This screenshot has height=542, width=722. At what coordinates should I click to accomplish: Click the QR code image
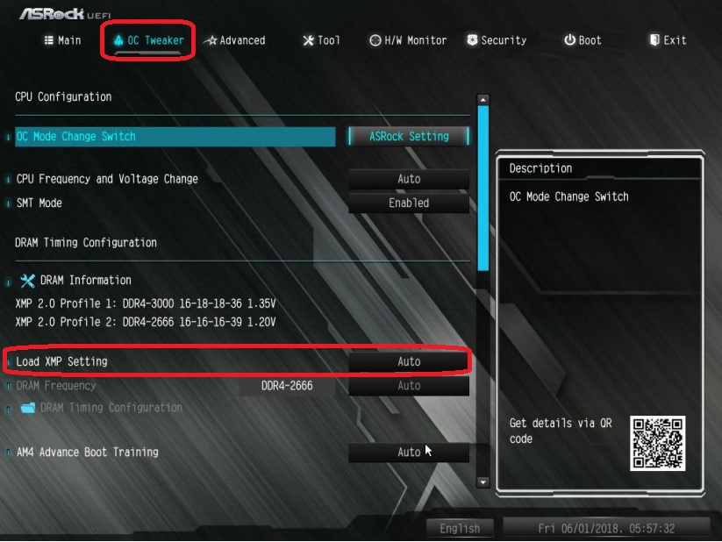click(x=658, y=444)
